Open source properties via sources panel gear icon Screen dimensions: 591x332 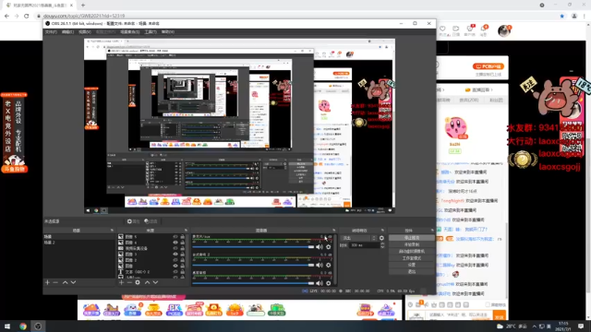click(x=138, y=282)
